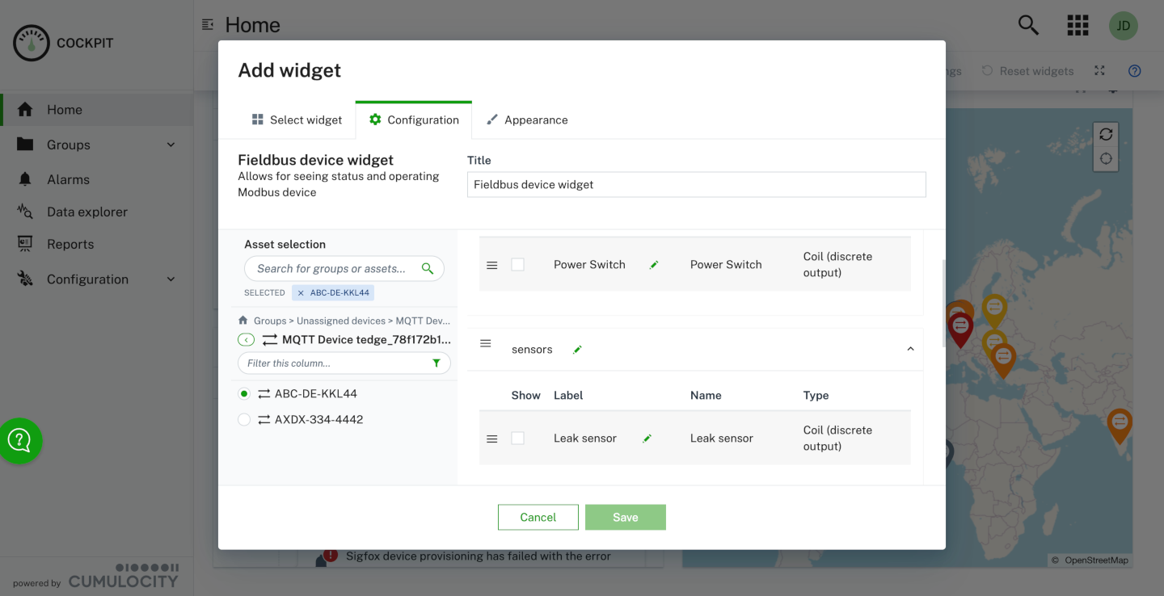Edit the sensors section name
Screen dimensions: 1164x596
point(577,349)
